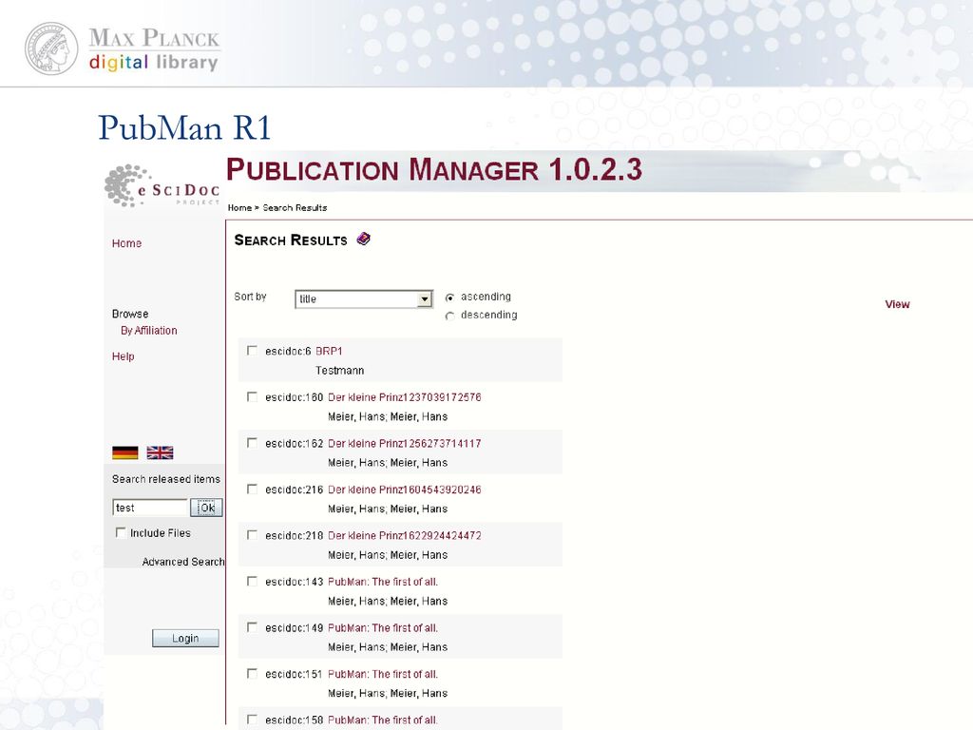Tick the checkbox for escidoc:218

pos(252,535)
